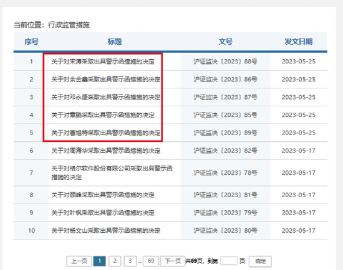Select current page 1 in pagination

[x=100, y=261]
